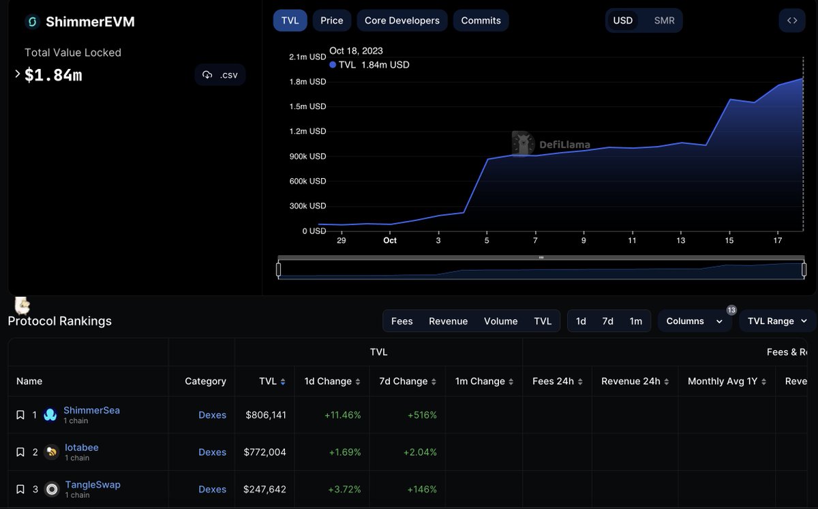Select the TVL chart tab
This screenshot has height=509, width=818.
tap(290, 20)
